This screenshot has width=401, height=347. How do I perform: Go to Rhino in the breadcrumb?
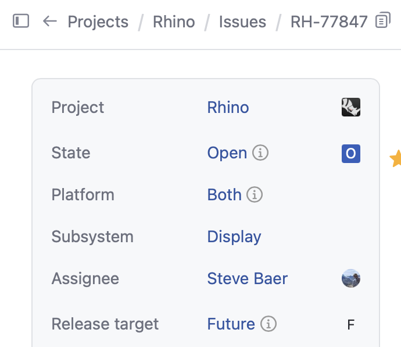(x=174, y=22)
